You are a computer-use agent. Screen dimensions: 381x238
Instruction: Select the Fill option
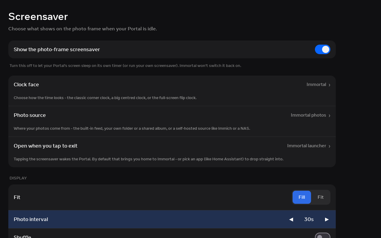[302, 197]
